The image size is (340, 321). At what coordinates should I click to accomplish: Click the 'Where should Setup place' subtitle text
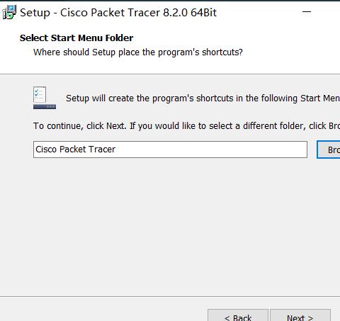pyautogui.click(x=138, y=52)
